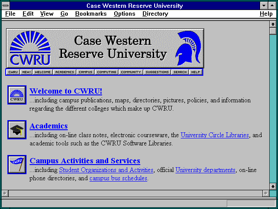Select COMMUNITY in the navigation bar
The width and height of the screenshot is (278, 209).
[131, 72]
